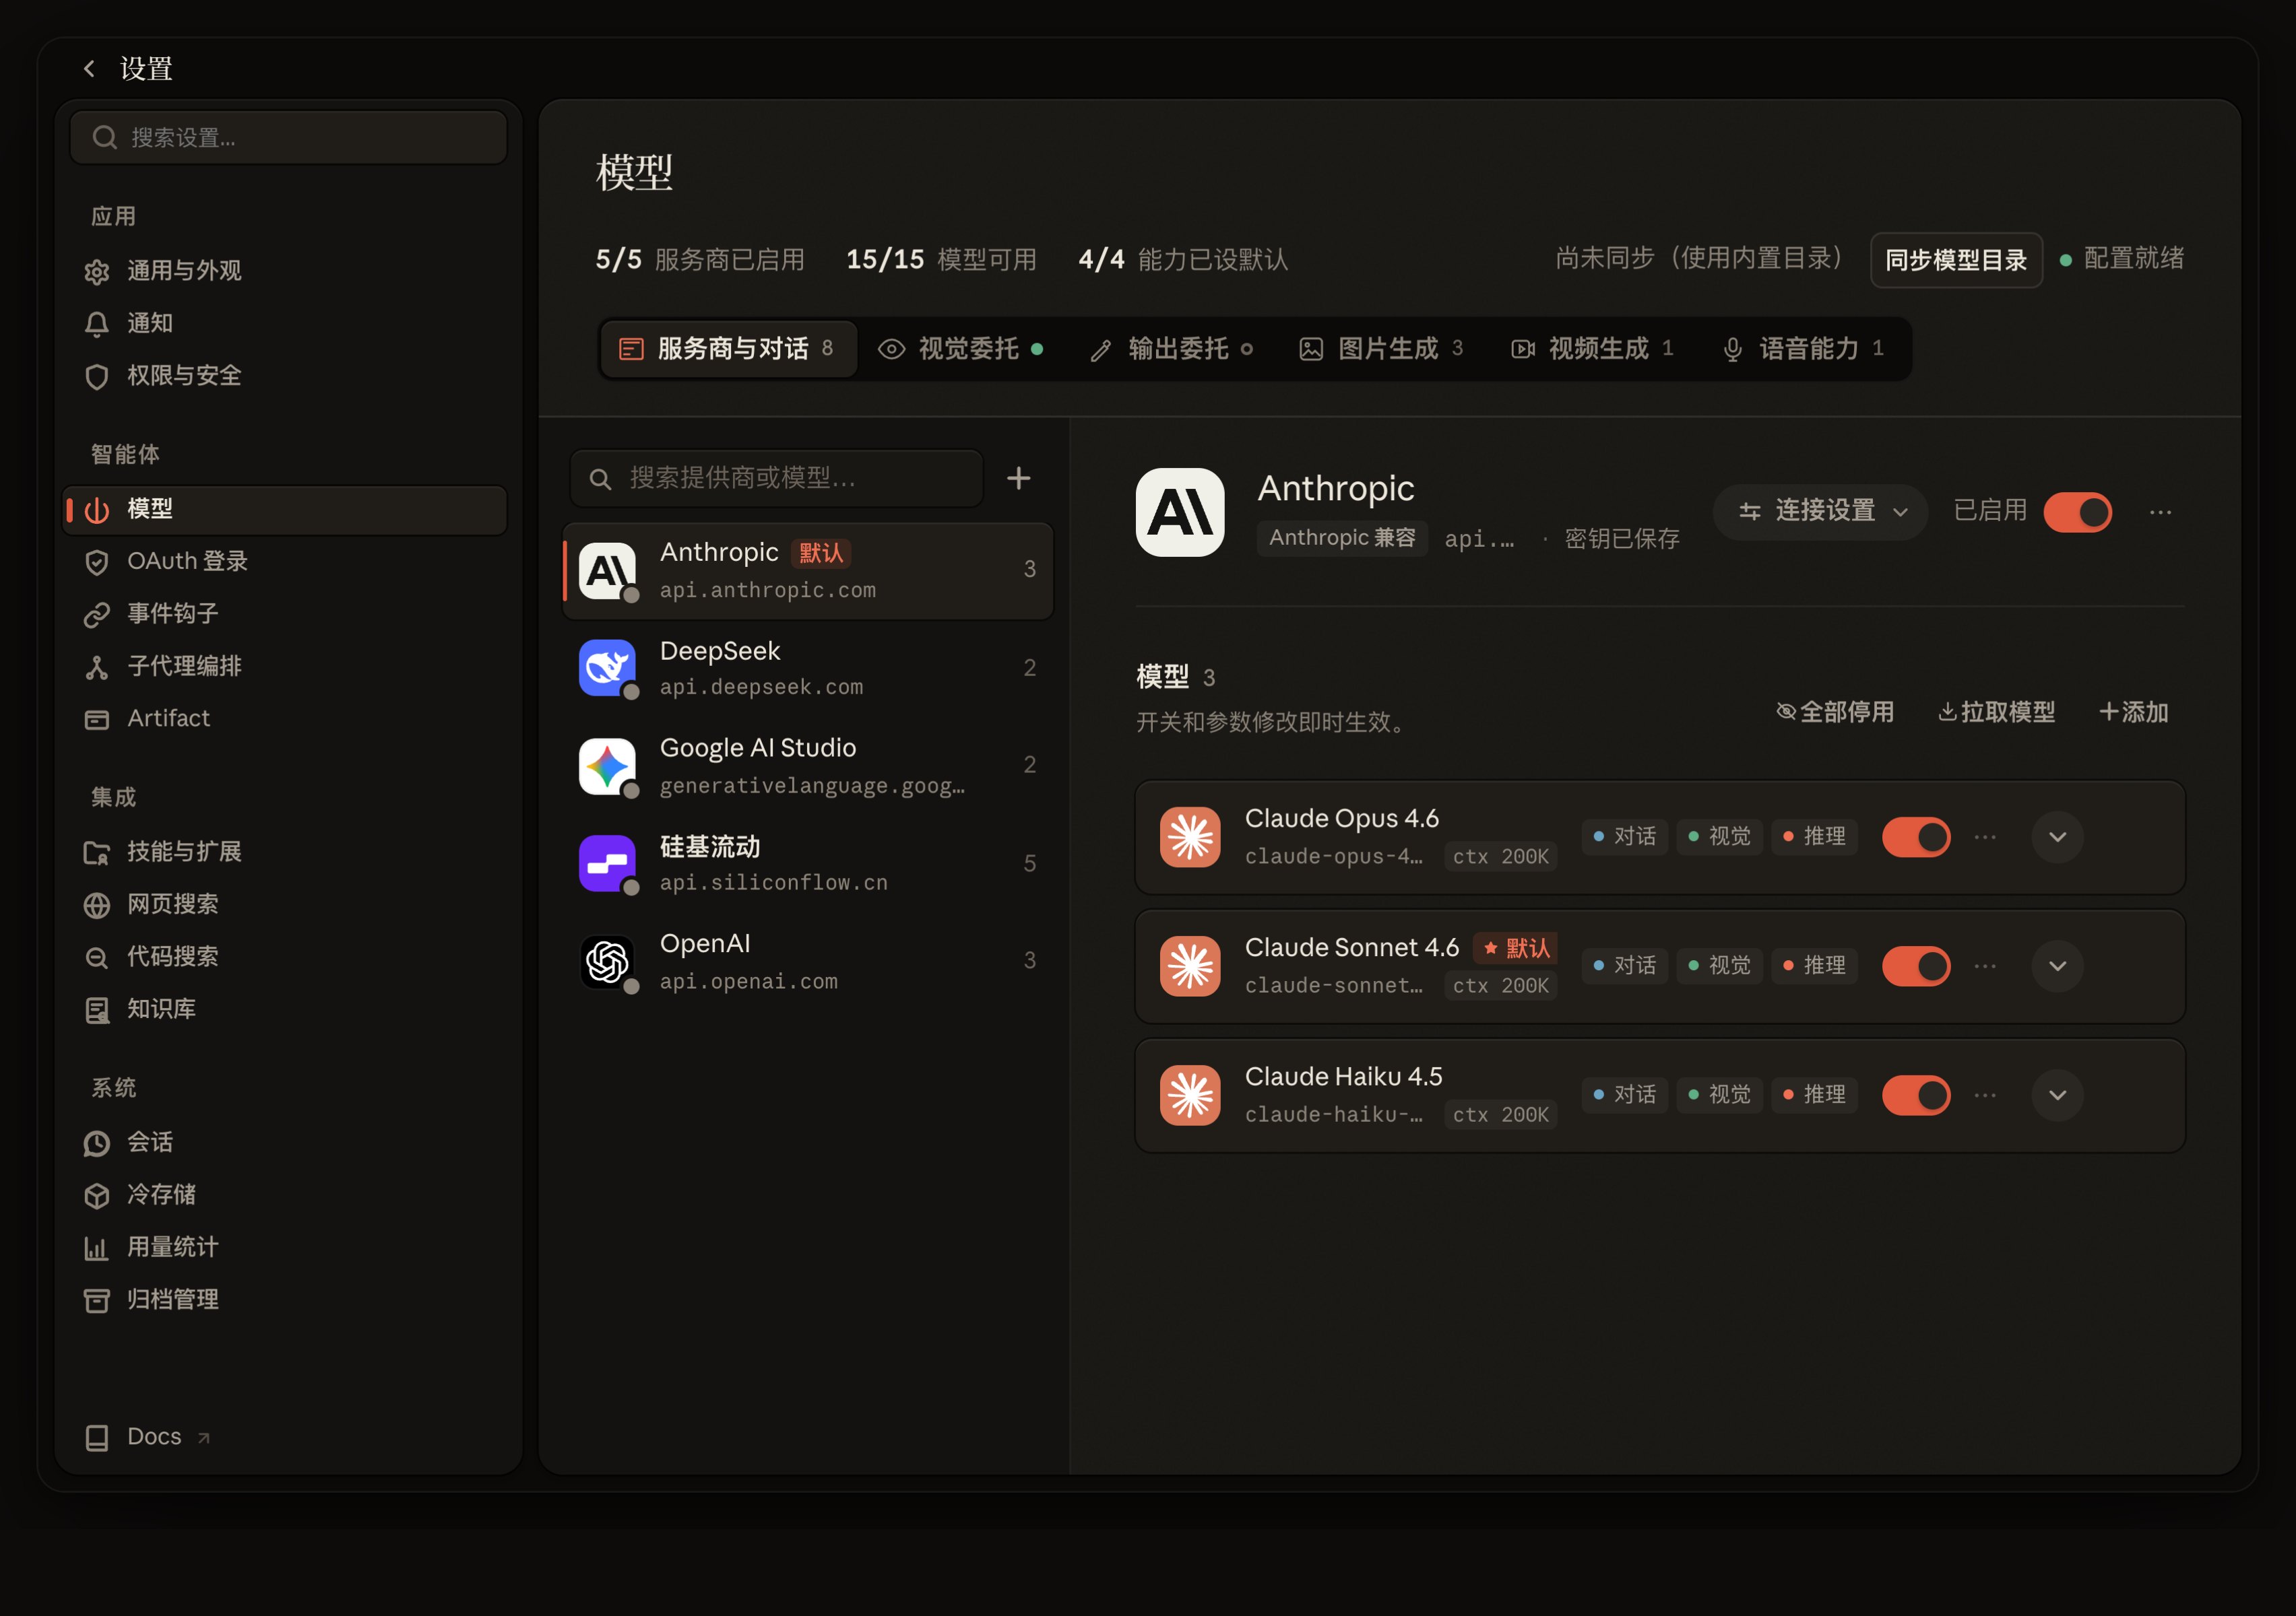Image resolution: width=2296 pixels, height=1616 pixels.
Task: Open 技能与扩展 sidebar entry
Action: [285, 852]
